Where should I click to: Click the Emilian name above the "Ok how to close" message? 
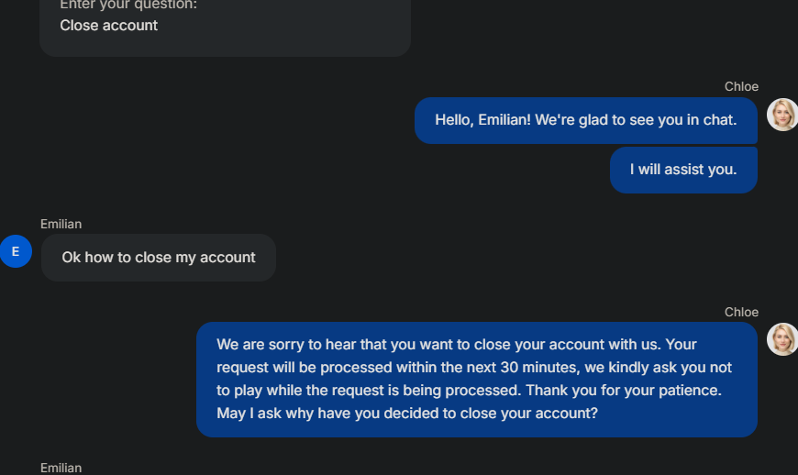point(61,224)
